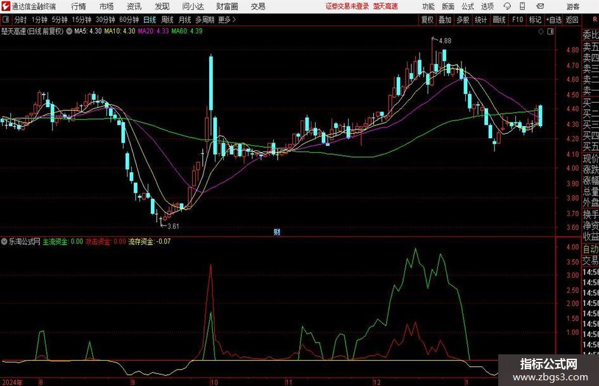Click the 统计 statistics button
The image size is (599, 386).
pyautogui.click(x=480, y=20)
